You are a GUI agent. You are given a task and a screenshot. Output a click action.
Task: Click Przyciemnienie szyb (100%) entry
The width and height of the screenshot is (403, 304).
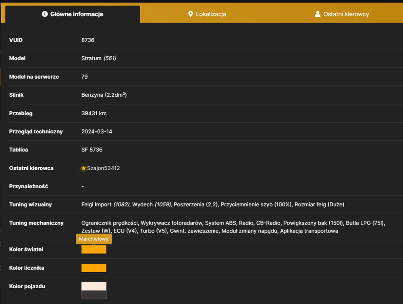coord(256,204)
